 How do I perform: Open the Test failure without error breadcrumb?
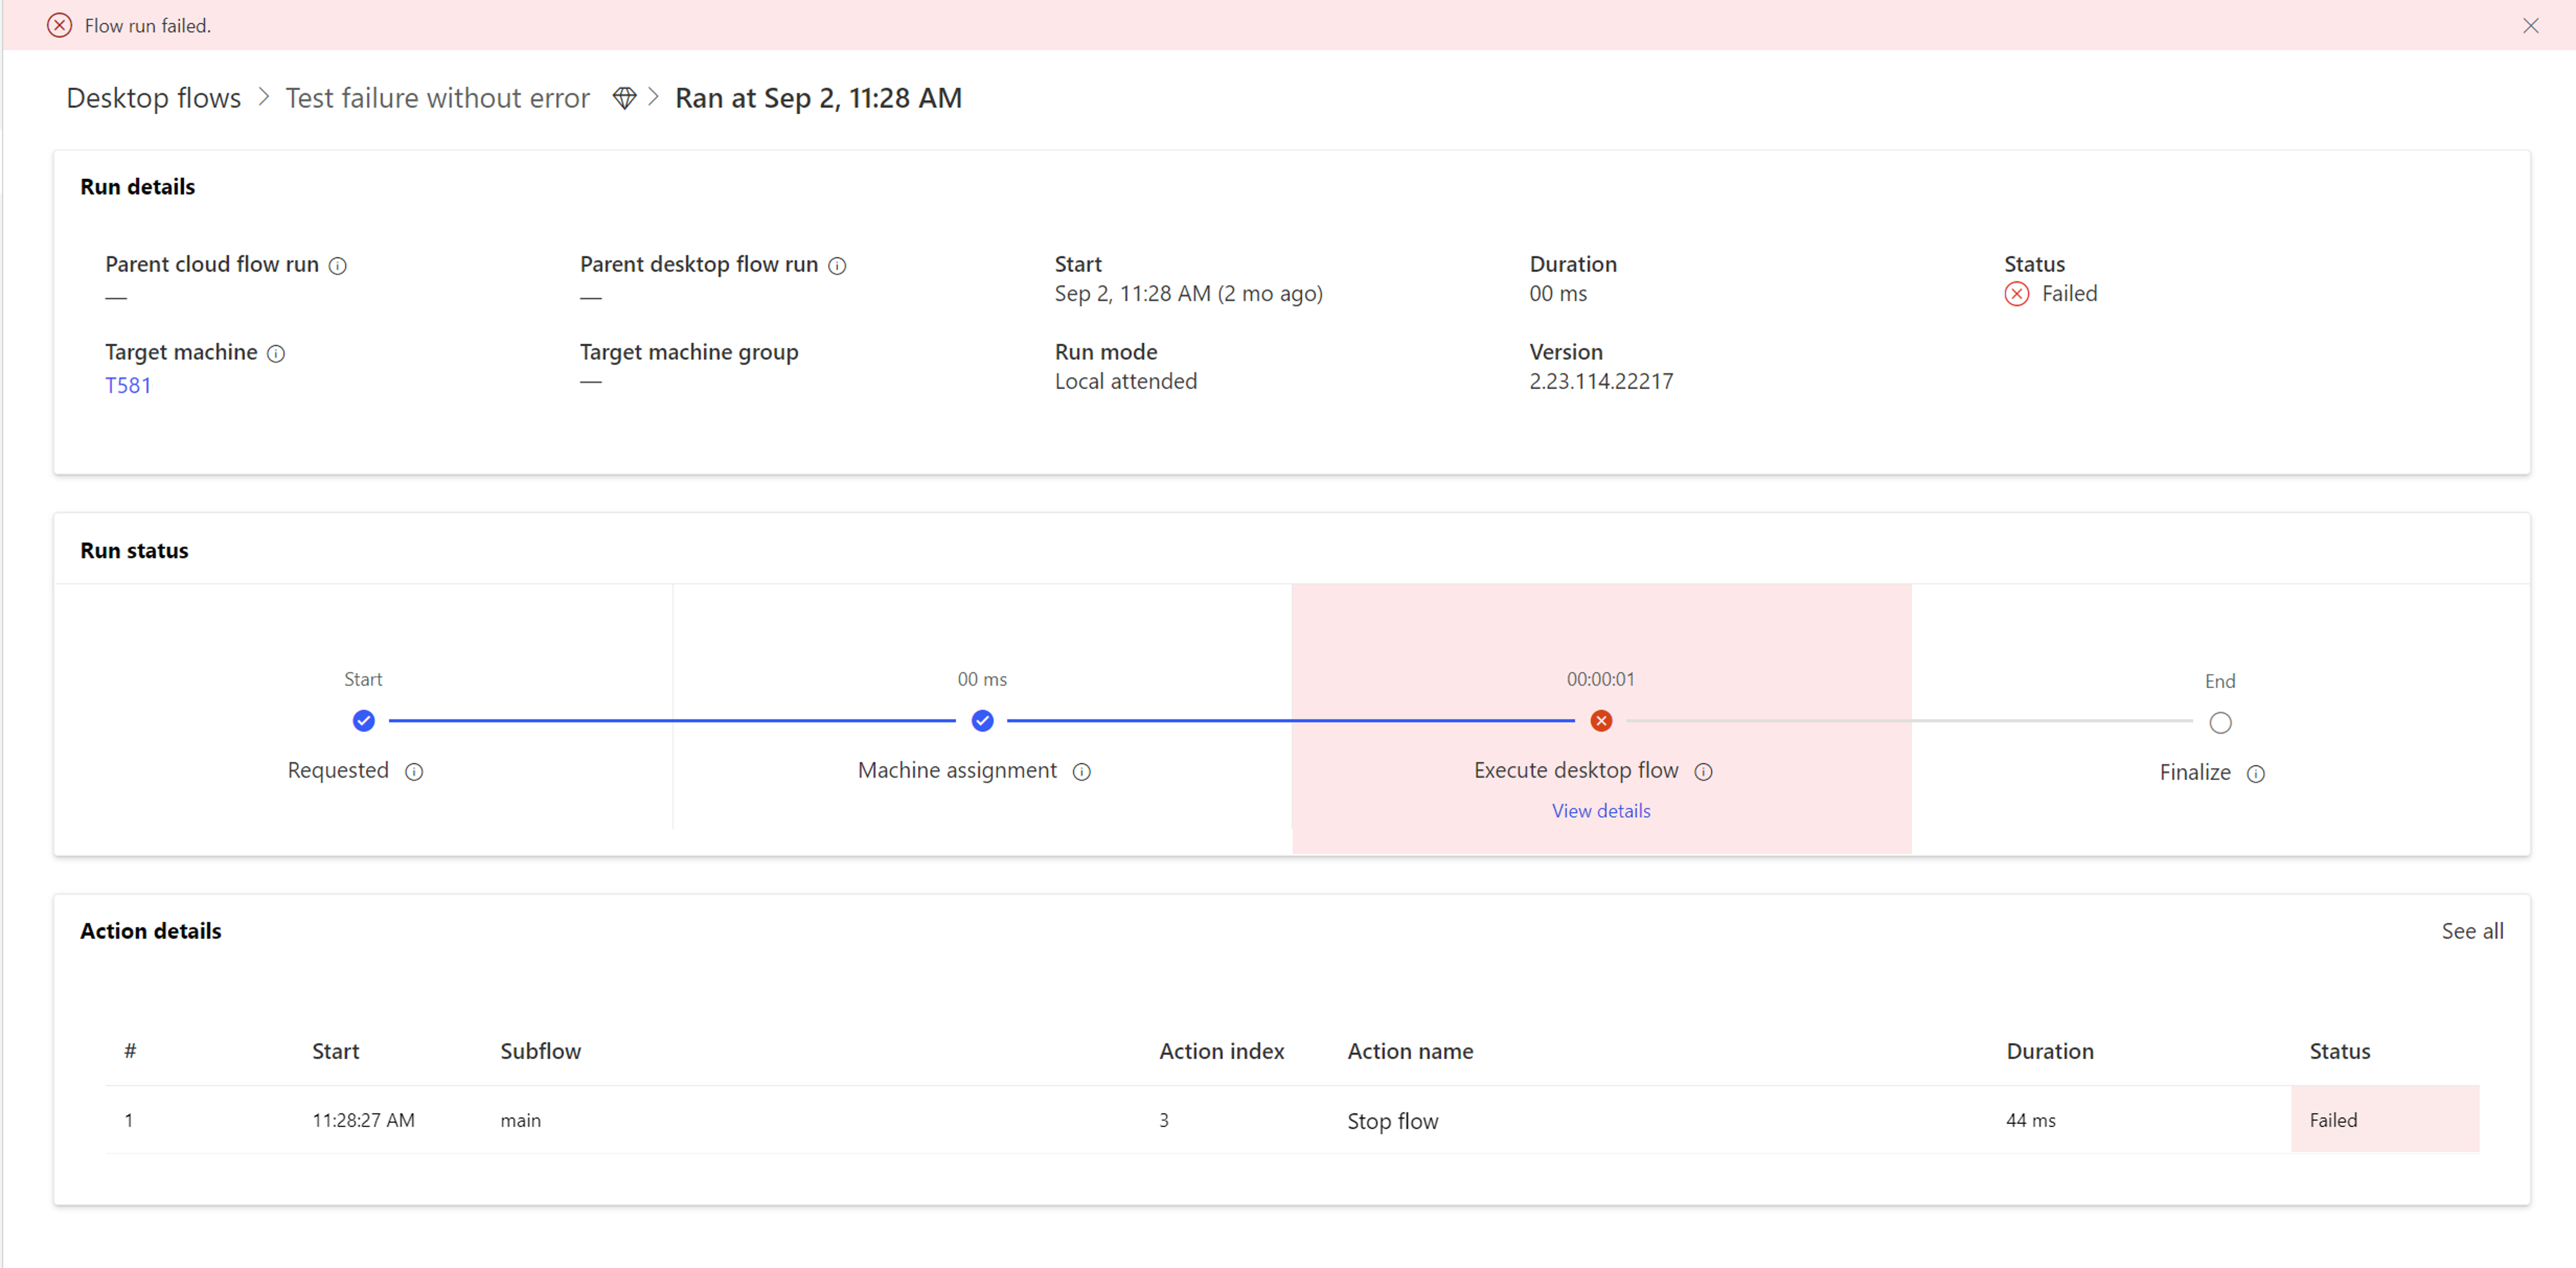point(437,97)
